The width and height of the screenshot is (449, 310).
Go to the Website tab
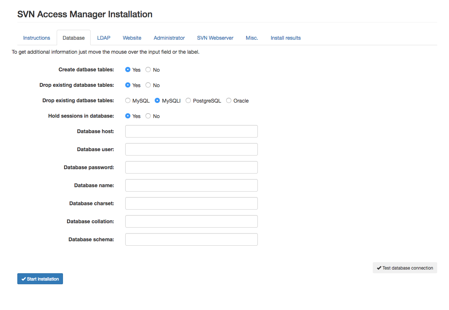(x=132, y=38)
